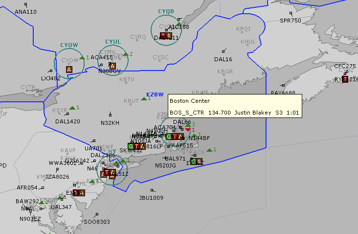Click the CYQB airport label
This screenshot has height=234, width=358.
166,11
